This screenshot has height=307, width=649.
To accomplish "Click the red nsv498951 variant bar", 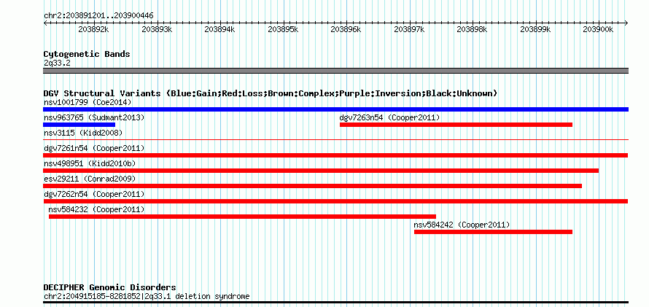I will [321, 171].
